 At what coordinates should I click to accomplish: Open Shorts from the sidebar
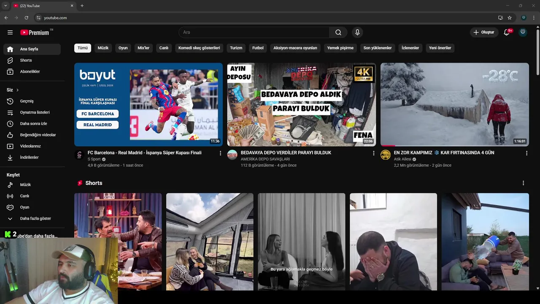[x=32, y=60]
